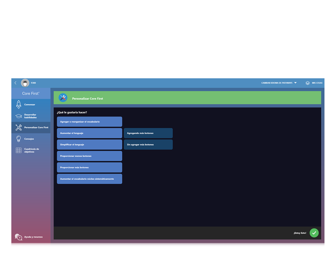Open Cuadrícula de objetivos grid icon
Viewport: 335px width, 274px height.
point(18,151)
